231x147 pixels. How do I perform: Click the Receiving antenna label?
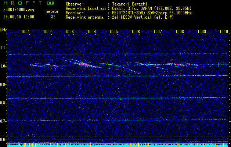pos(84,17)
